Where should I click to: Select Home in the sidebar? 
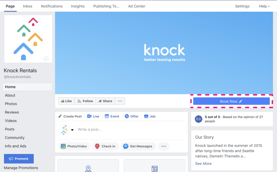(27, 87)
